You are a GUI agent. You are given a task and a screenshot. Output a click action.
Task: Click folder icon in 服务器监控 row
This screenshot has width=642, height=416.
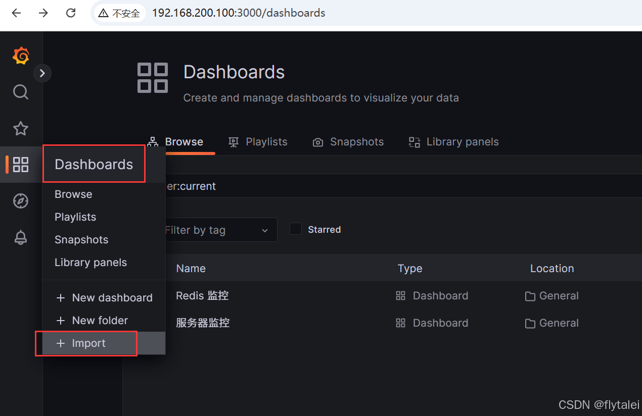[530, 323]
